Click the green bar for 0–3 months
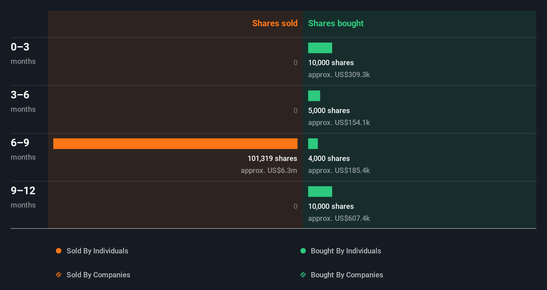 [320, 48]
